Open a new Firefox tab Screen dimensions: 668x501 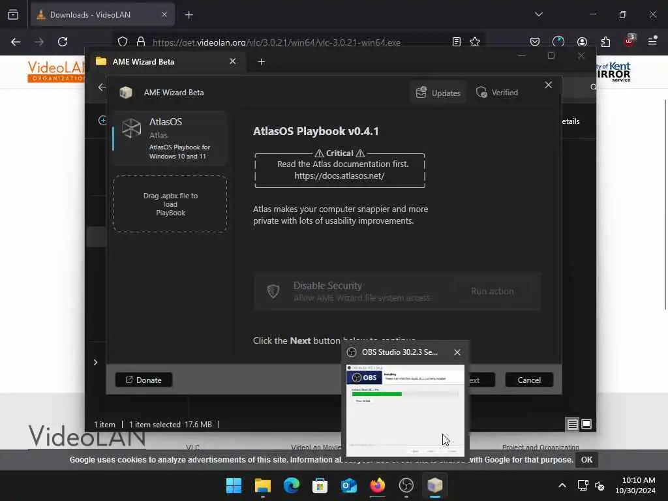point(189,15)
